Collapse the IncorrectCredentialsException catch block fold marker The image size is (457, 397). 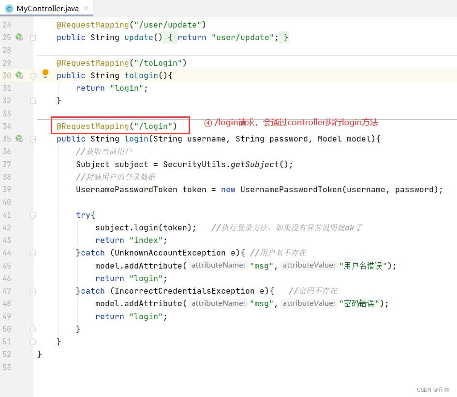point(33,291)
